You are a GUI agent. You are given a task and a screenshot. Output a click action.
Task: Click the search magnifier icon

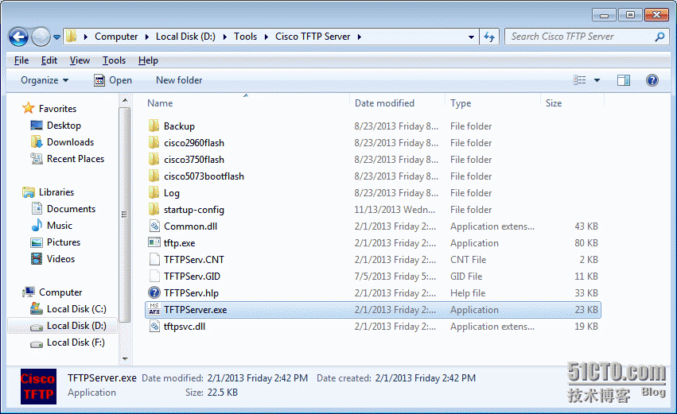[x=659, y=37]
